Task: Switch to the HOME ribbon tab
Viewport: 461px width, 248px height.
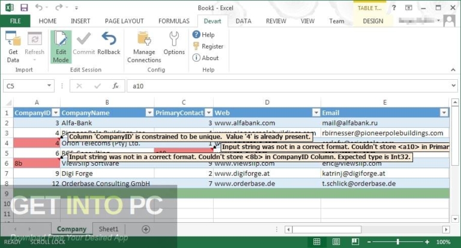Action: coord(47,21)
